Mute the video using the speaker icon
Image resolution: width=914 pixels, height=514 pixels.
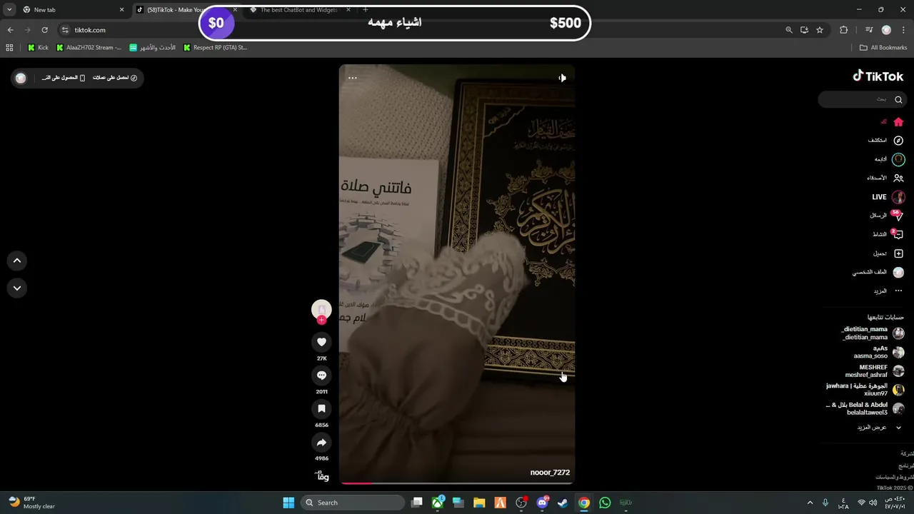click(562, 78)
